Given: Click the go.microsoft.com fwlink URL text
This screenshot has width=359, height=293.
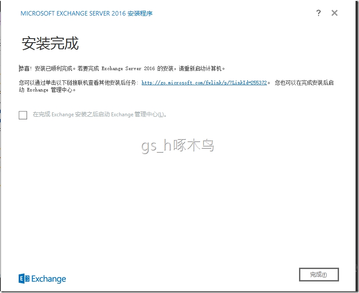Looking at the screenshot, I should 203,83.
